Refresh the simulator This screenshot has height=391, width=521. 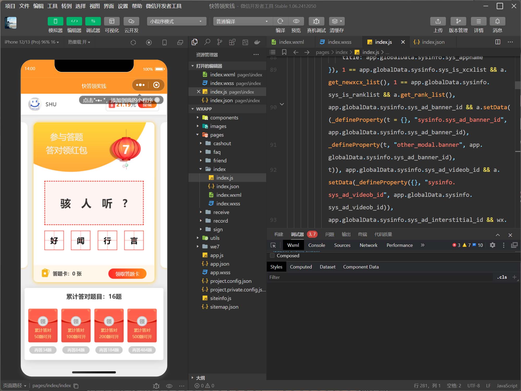(133, 42)
